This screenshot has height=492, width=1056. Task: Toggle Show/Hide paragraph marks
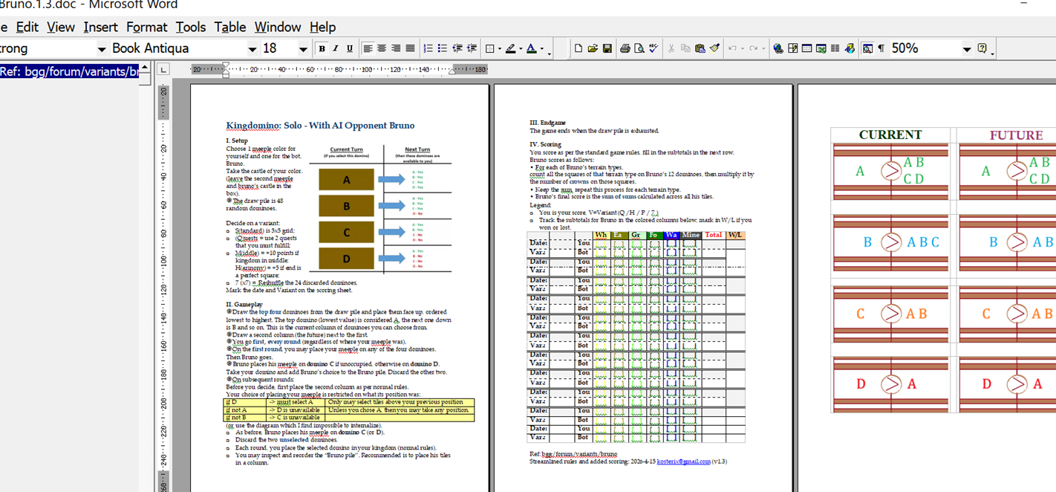tap(881, 48)
